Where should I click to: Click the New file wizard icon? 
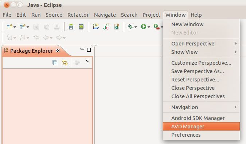[x=9, y=27]
